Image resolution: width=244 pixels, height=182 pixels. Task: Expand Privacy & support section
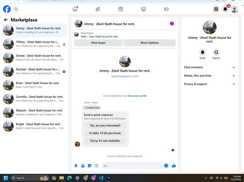[209, 84]
